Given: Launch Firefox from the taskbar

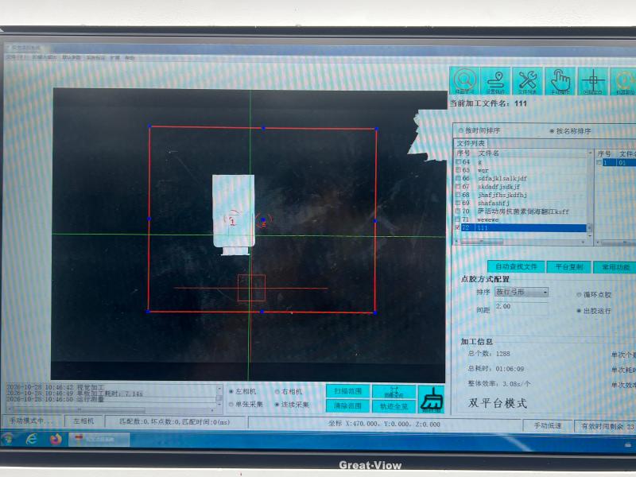Looking at the screenshot, I should coord(55,439).
